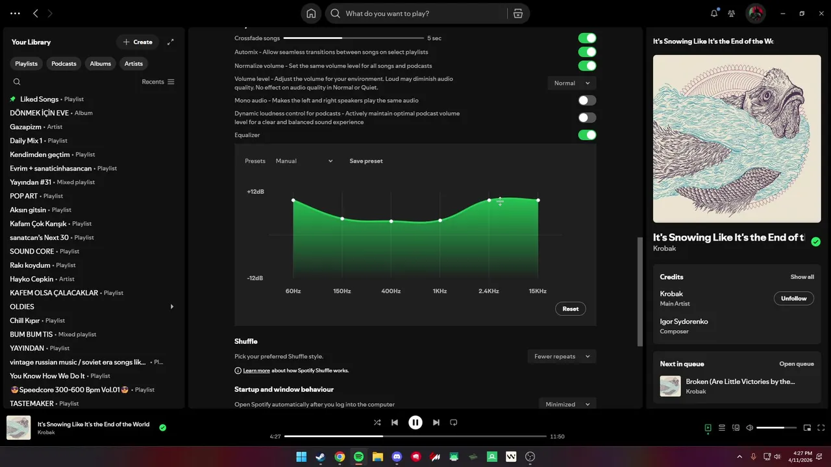This screenshot has width=831, height=467.
Task: Open the miniplayer
Action: [807, 427]
